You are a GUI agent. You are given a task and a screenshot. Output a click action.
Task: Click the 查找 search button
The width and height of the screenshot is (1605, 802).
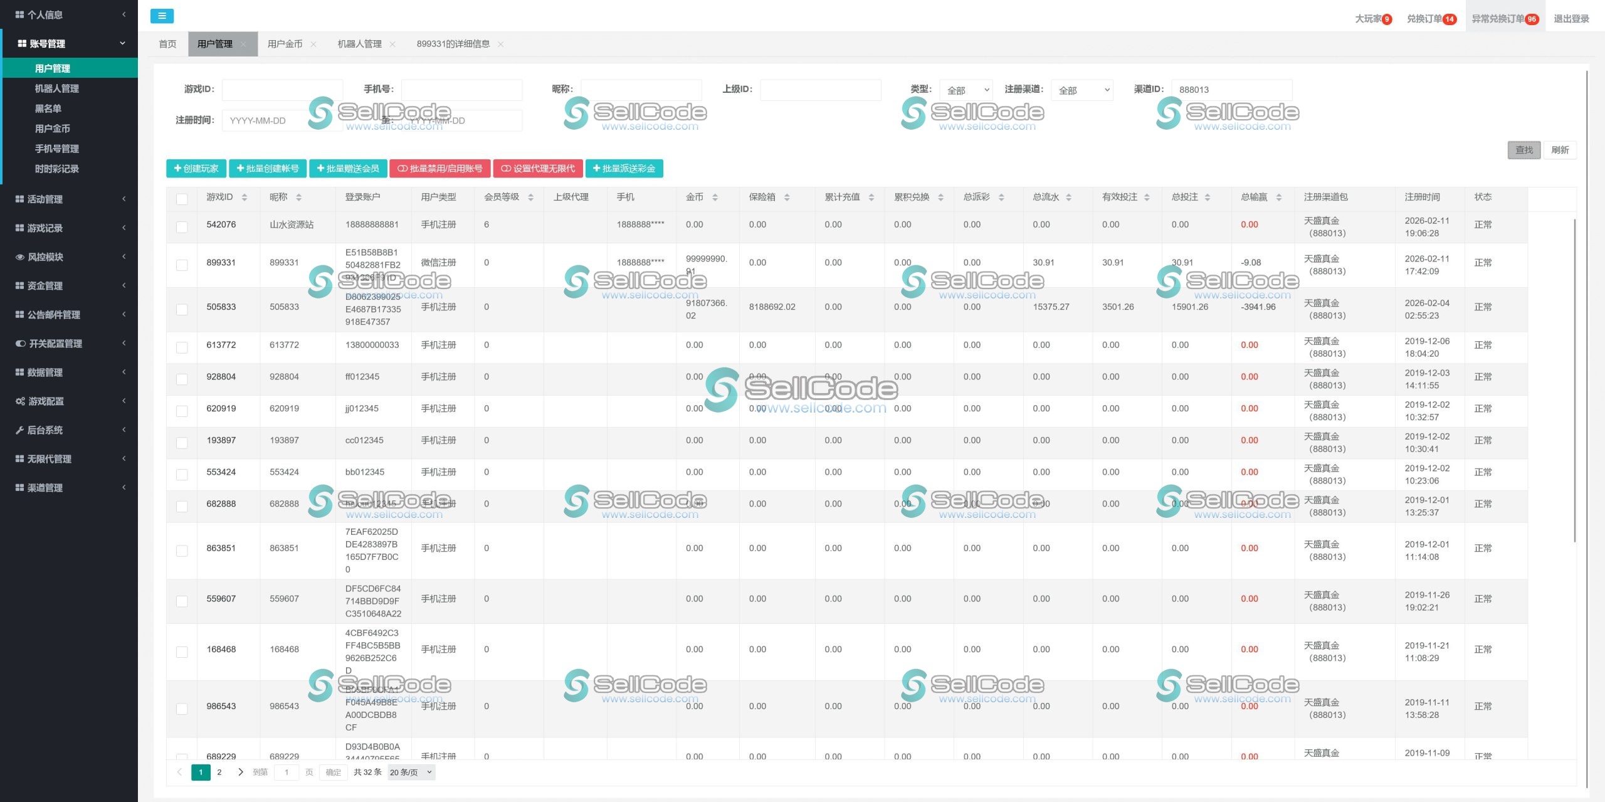pos(1523,150)
